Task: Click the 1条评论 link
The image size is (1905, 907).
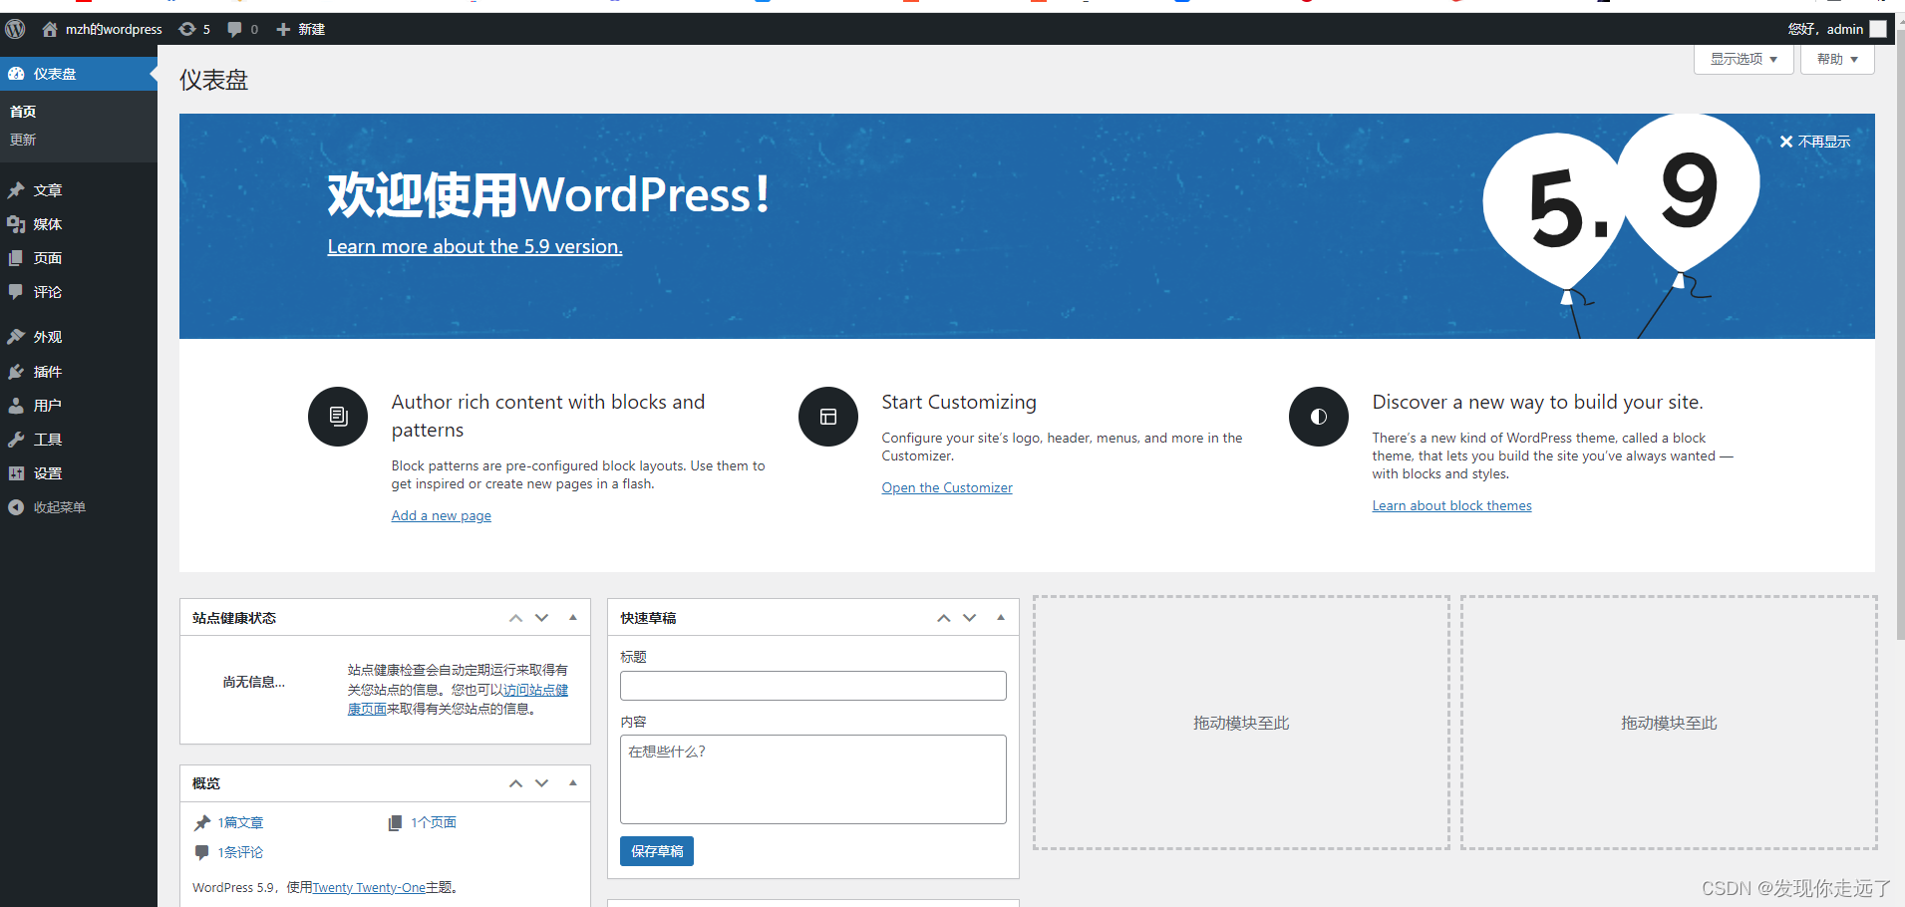Action: pos(240,853)
